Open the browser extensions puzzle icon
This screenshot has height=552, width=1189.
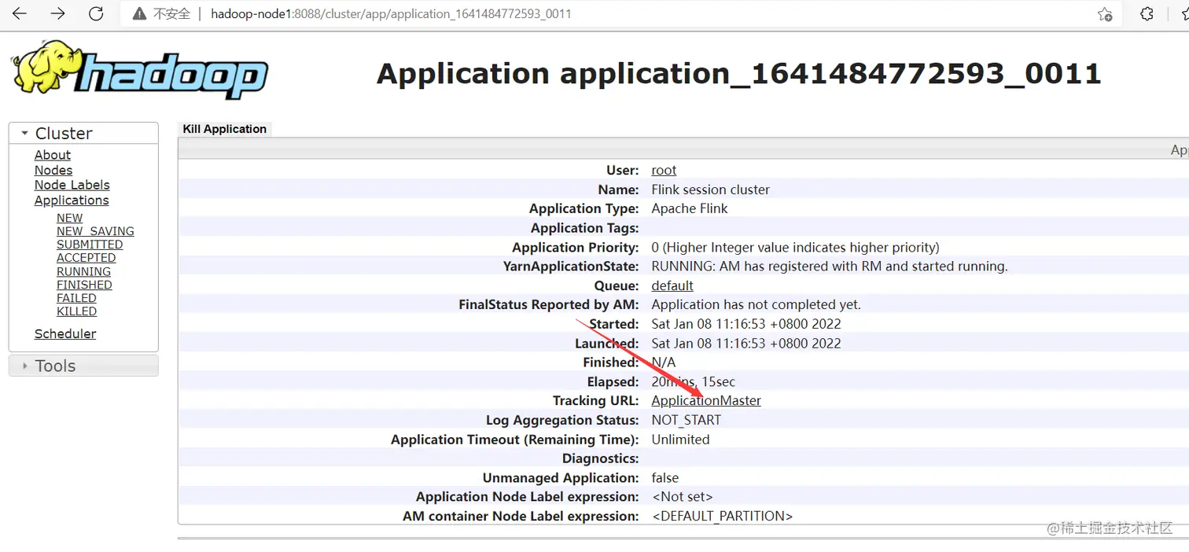(1147, 14)
